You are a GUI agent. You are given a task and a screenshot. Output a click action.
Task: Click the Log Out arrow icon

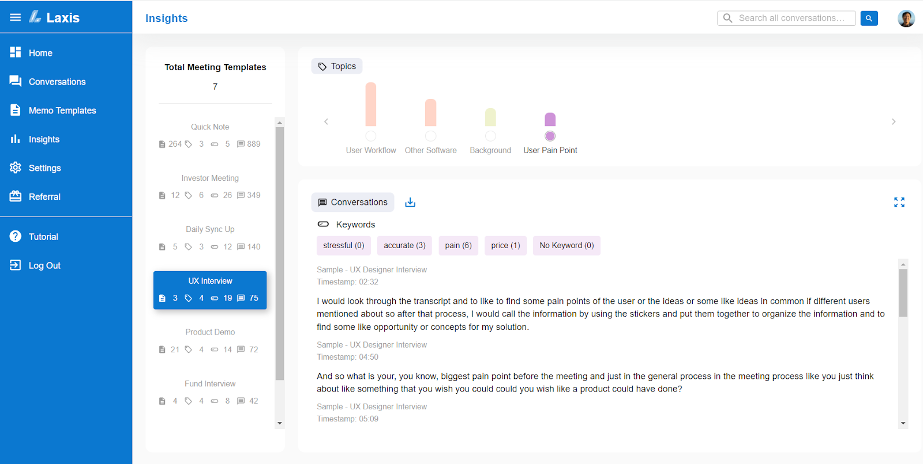[16, 265]
